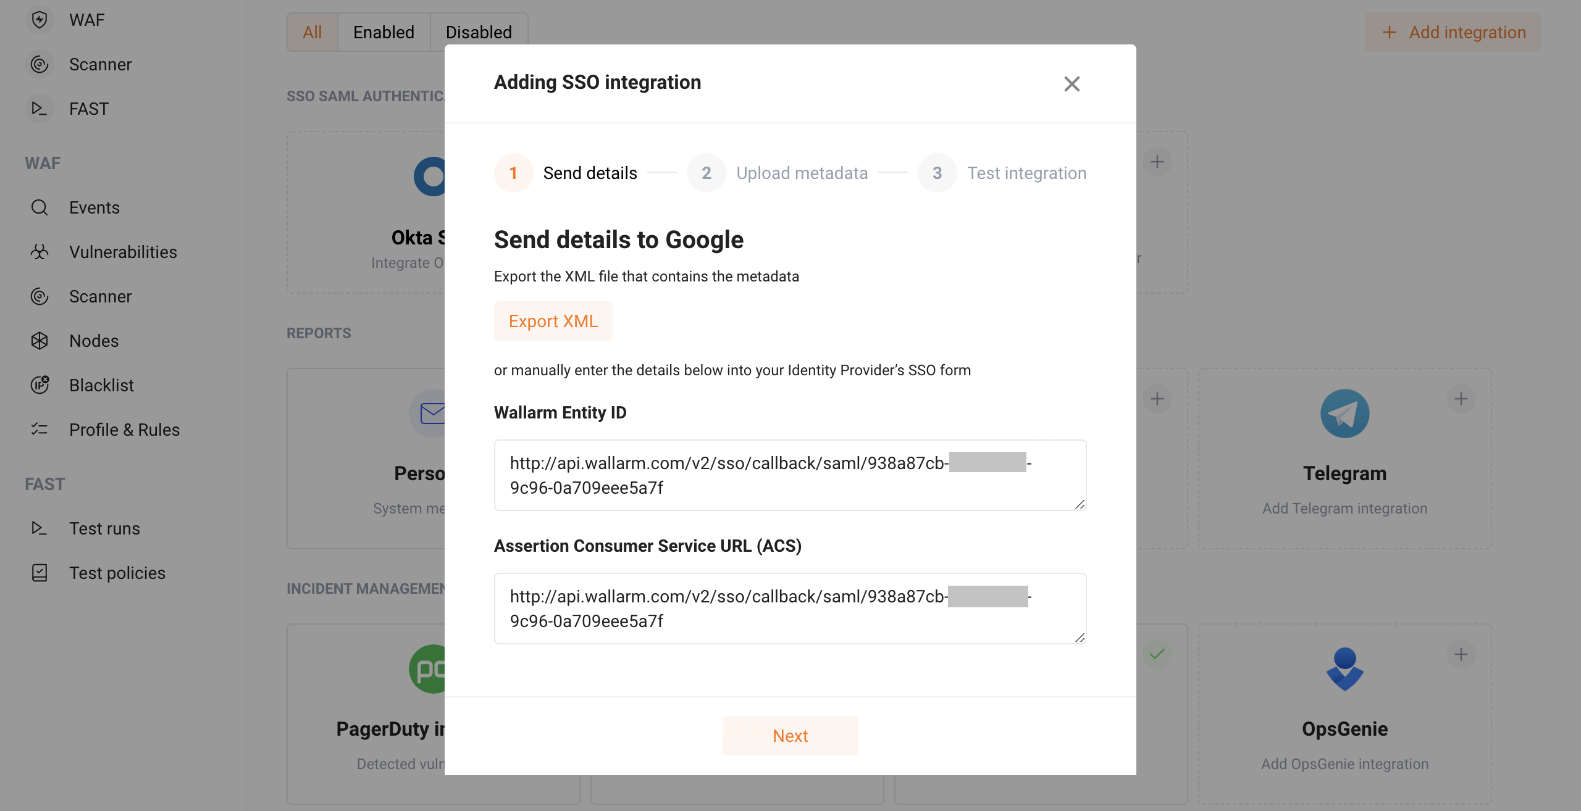This screenshot has width=1581, height=811.
Task: Select the Scanner item under WAF
Action: (x=100, y=296)
